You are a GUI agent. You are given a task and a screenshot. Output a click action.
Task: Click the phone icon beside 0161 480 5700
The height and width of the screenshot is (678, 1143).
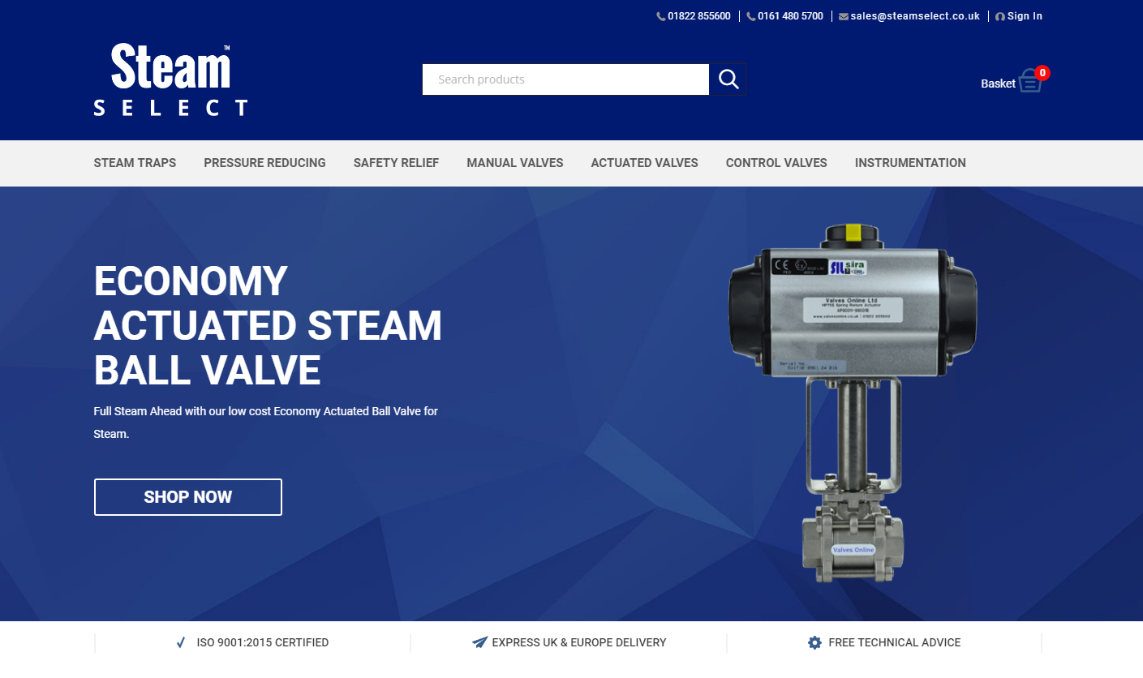coord(751,16)
